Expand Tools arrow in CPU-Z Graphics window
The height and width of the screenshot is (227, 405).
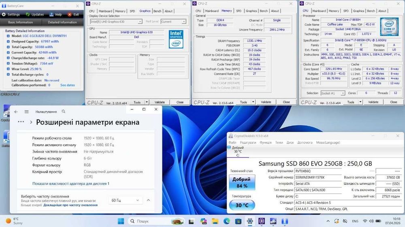pyautogui.click(x=147, y=102)
